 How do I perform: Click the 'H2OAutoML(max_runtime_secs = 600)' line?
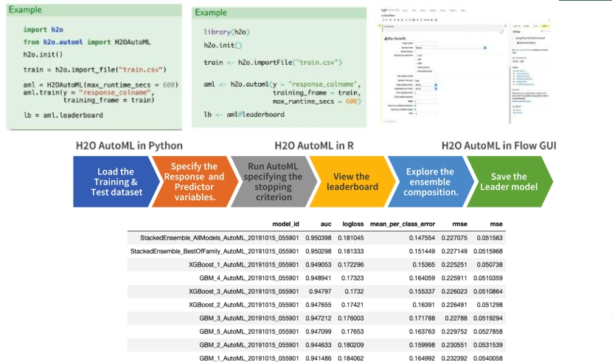click(101, 85)
